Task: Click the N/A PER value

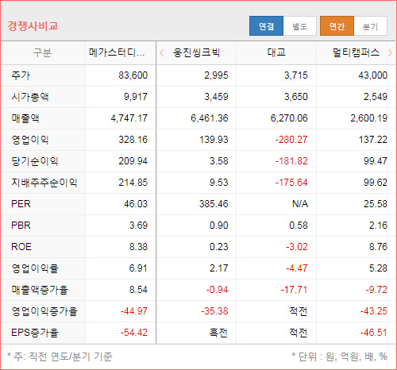Action: [300, 204]
